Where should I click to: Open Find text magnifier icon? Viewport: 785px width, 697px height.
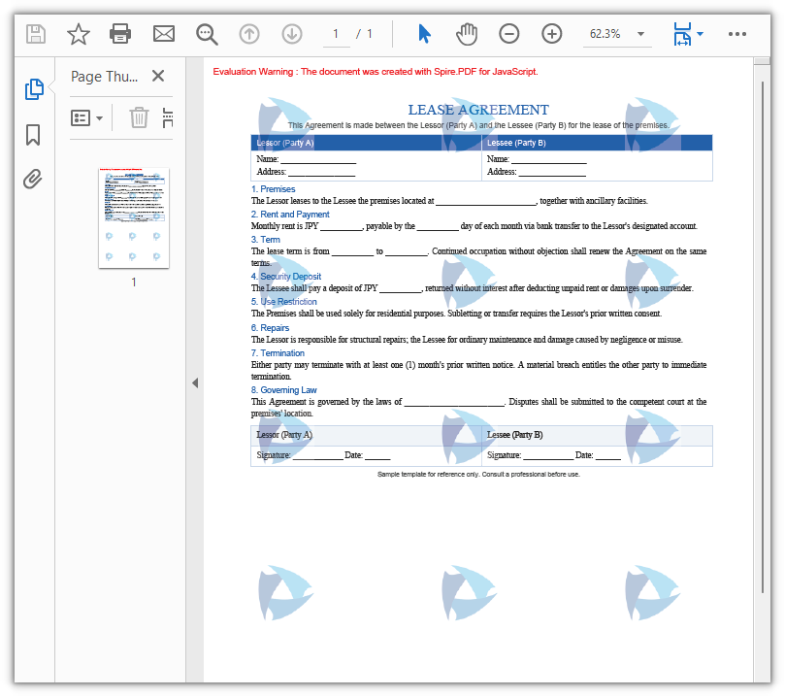(x=207, y=34)
